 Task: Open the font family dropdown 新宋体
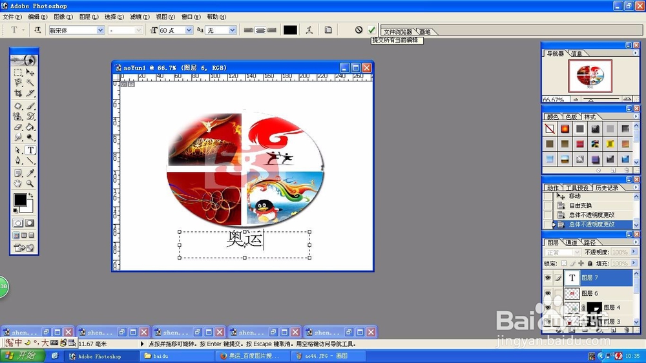point(100,30)
